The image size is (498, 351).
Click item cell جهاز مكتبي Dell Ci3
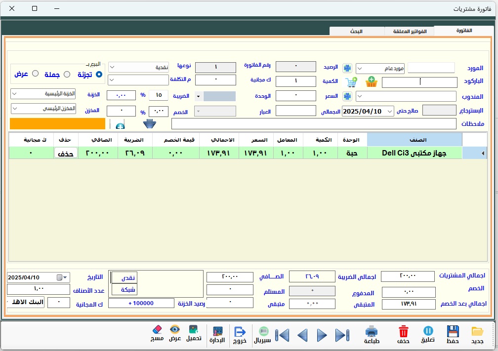[x=415, y=153]
